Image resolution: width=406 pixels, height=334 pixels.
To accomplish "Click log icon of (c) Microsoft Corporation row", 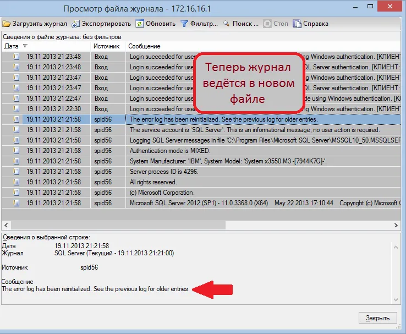I will pyautogui.click(x=17, y=193).
